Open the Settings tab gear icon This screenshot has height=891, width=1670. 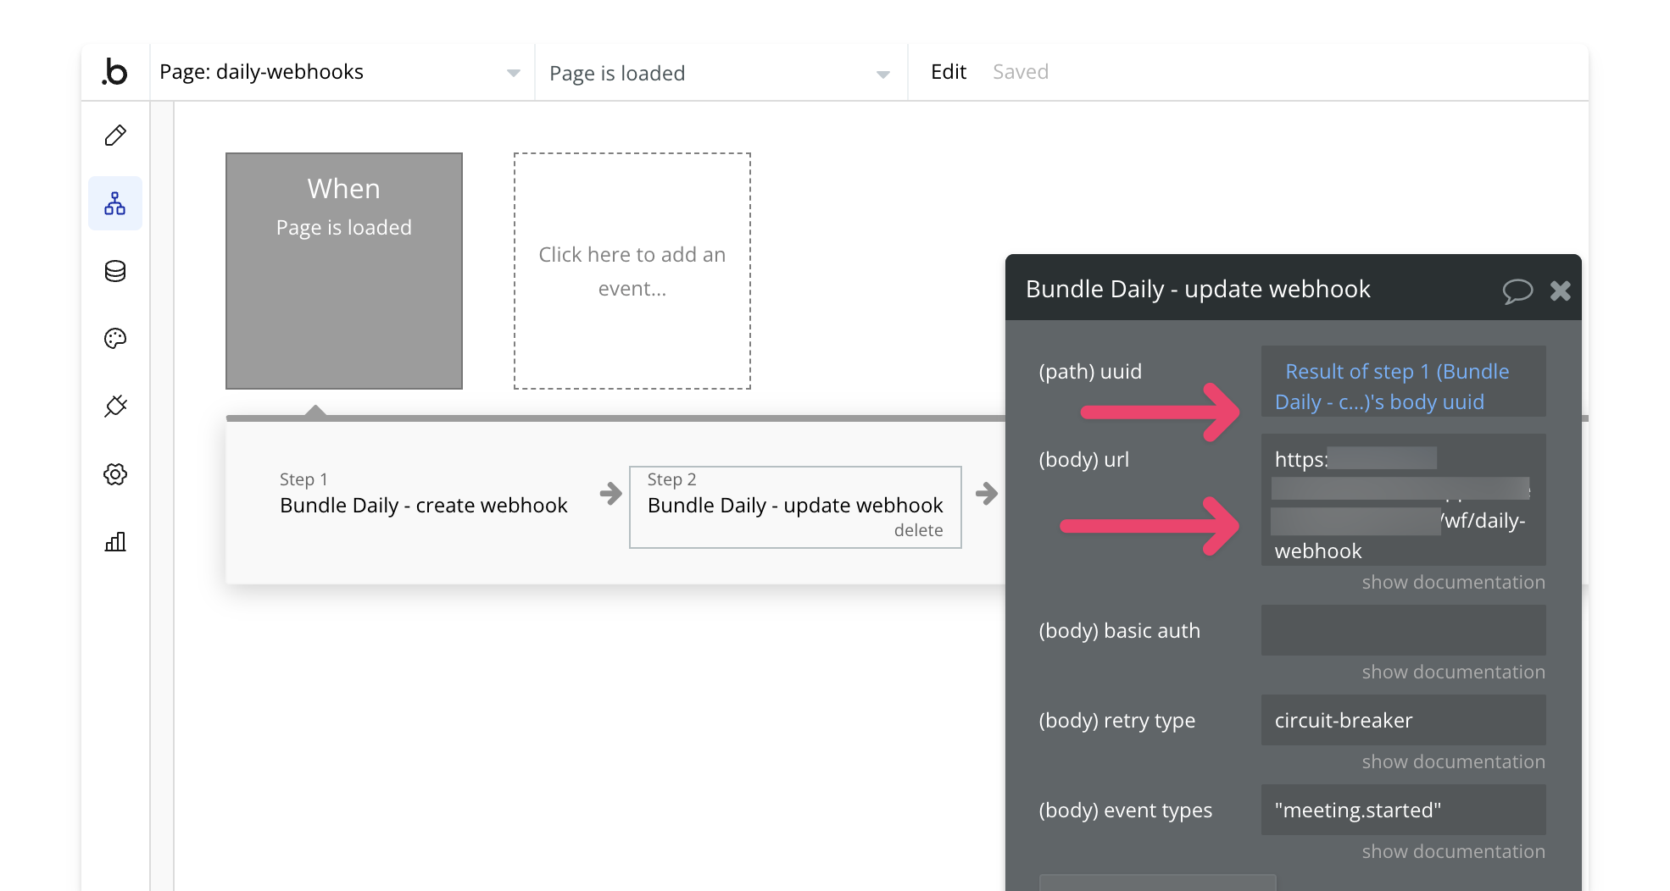point(115,474)
